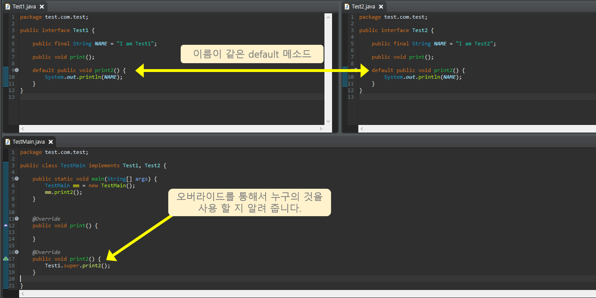The image size is (596, 298).
Task: Click the green override marker at line 17
Action: pos(6,259)
